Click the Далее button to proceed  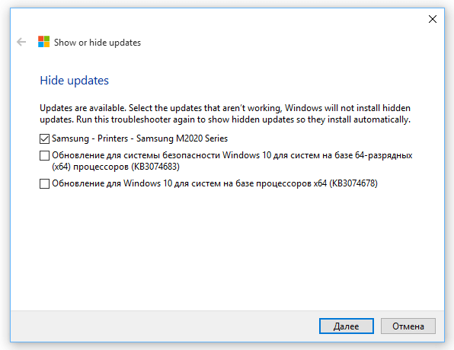pos(347,326)
